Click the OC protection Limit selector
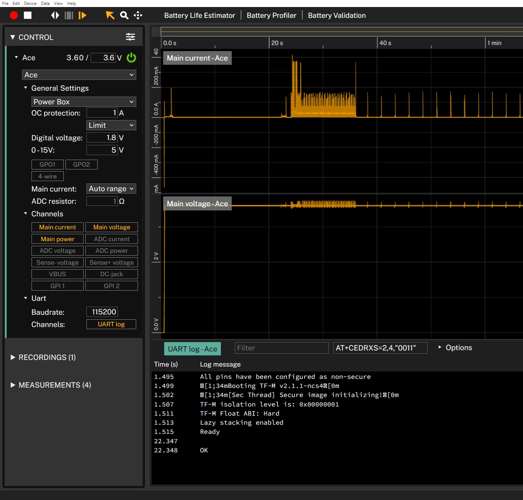The height and width of the screenshot is (500, 523). click(111, 125)
